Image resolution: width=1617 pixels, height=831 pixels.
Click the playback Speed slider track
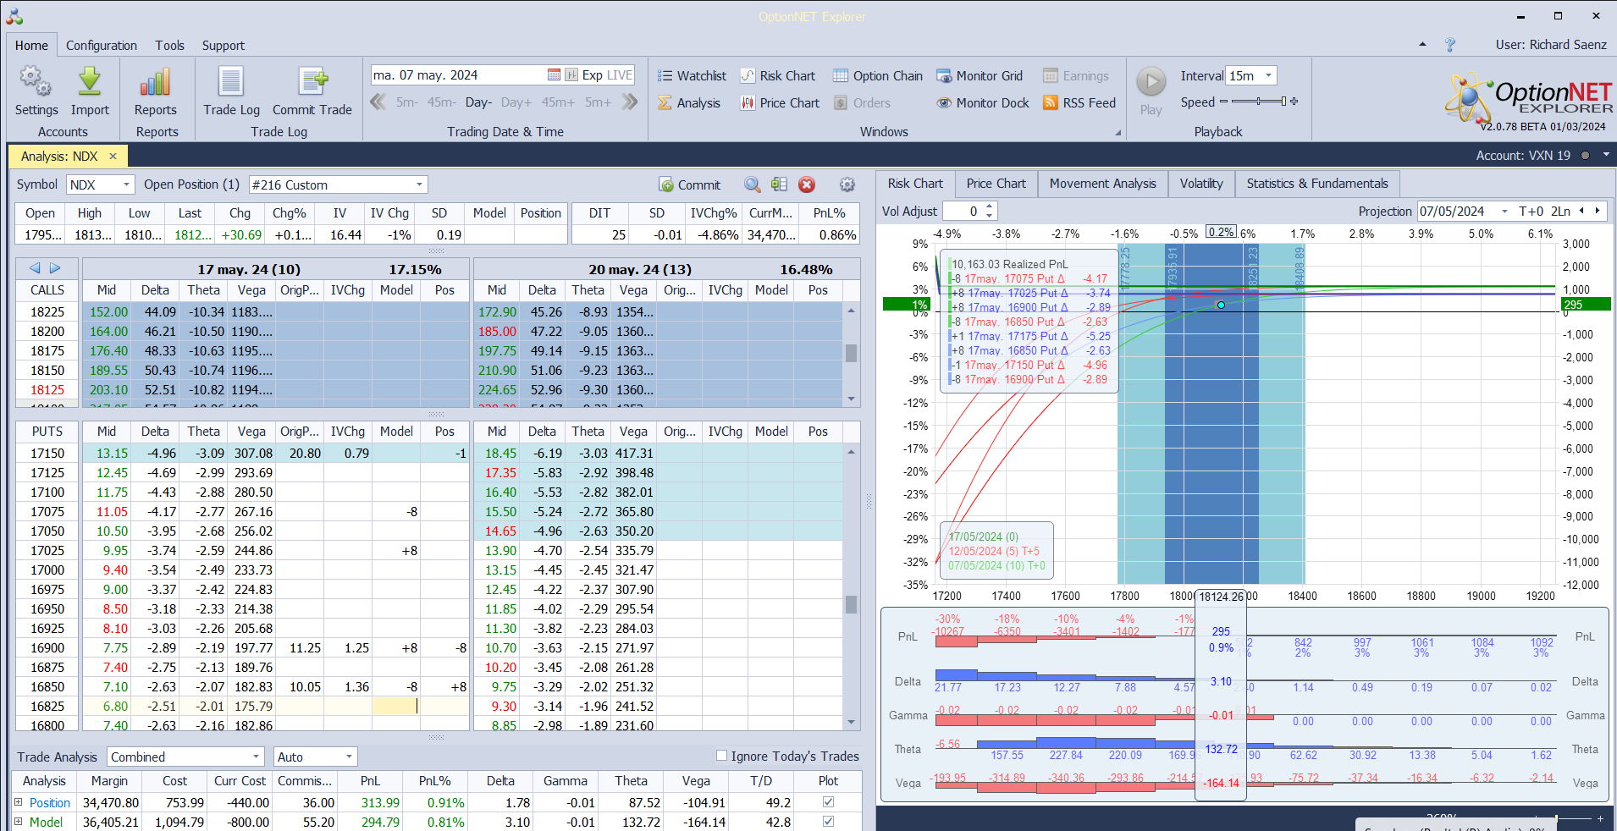point(1257,102)
